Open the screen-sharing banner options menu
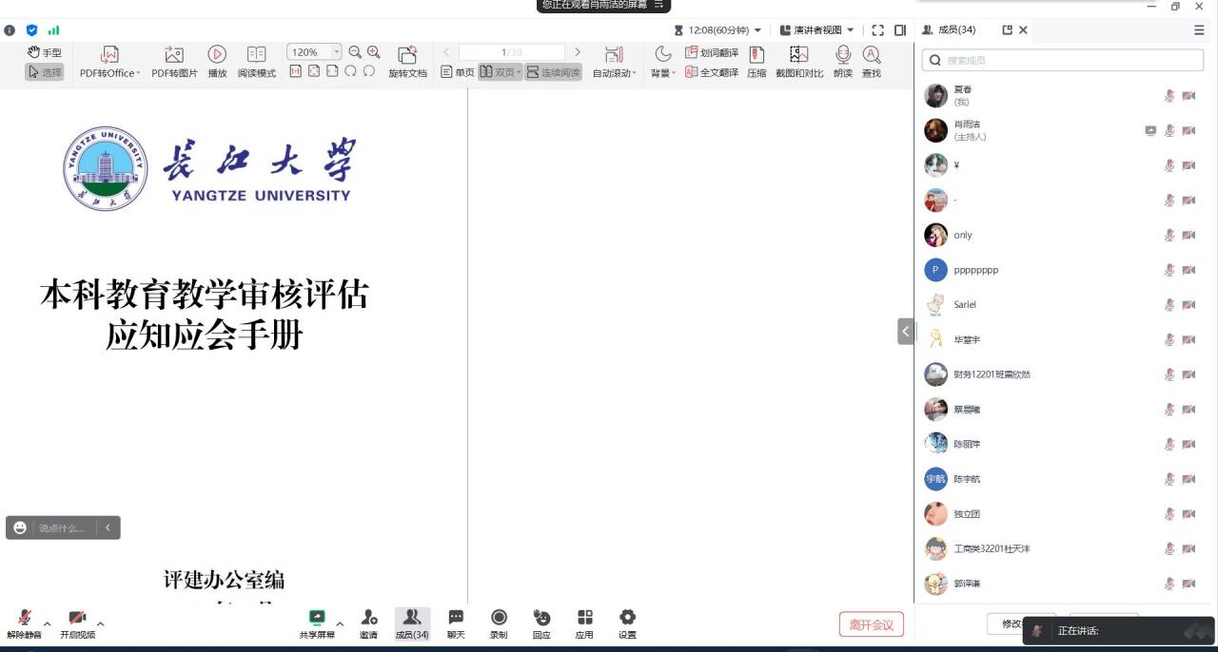 (x=658, y=6)
